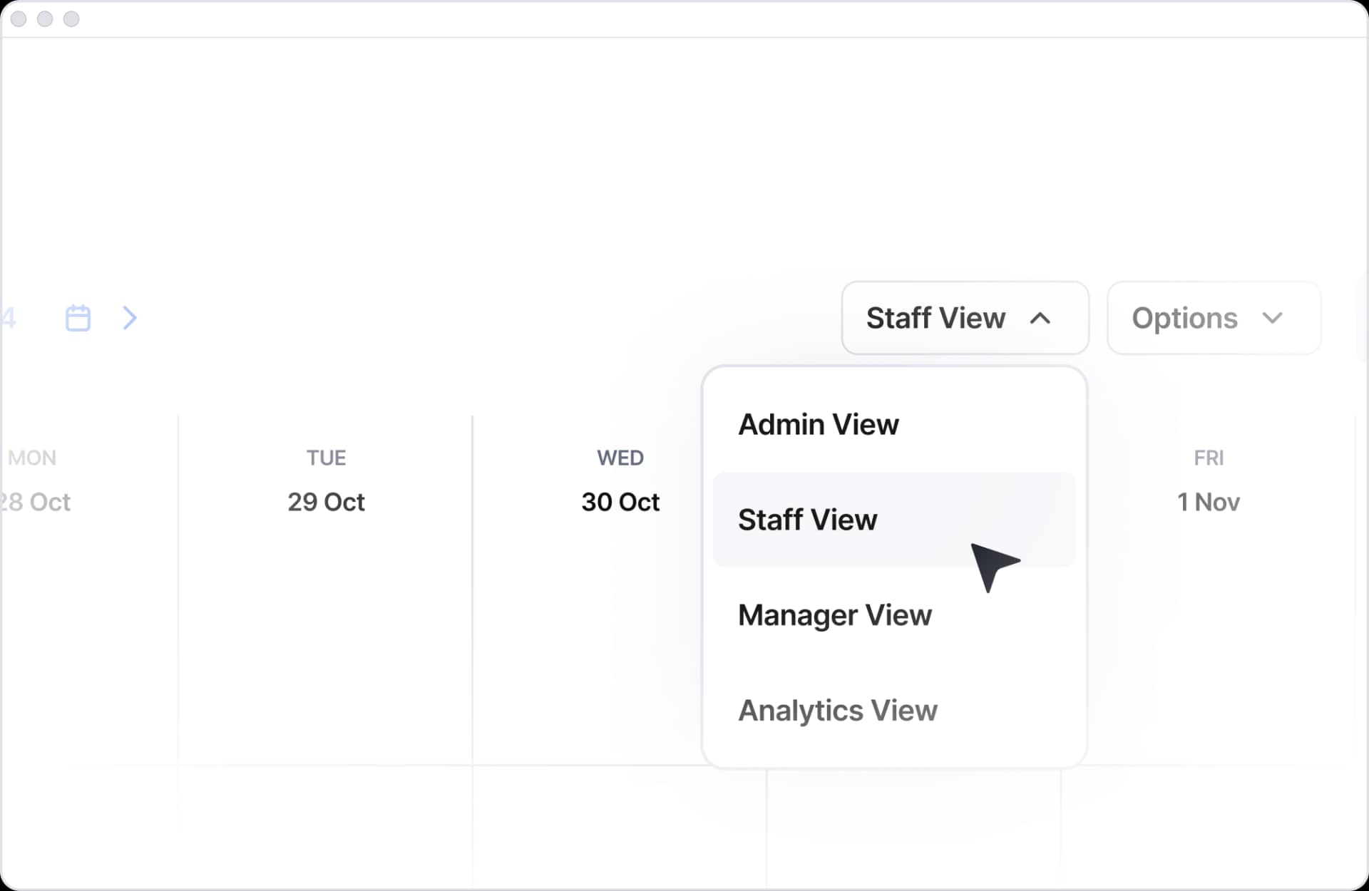Viewport: 1369px width, 891px height.
Task: Choose Staff View in the dropdown list
Action: point(808,520)
